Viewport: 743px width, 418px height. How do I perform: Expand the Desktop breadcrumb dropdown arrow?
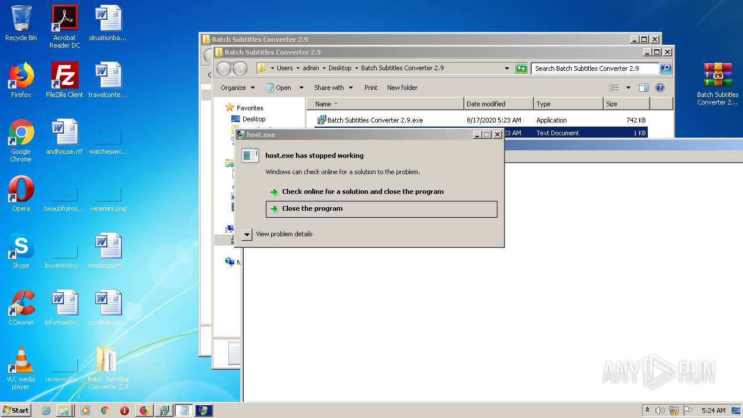coord(356,68)
